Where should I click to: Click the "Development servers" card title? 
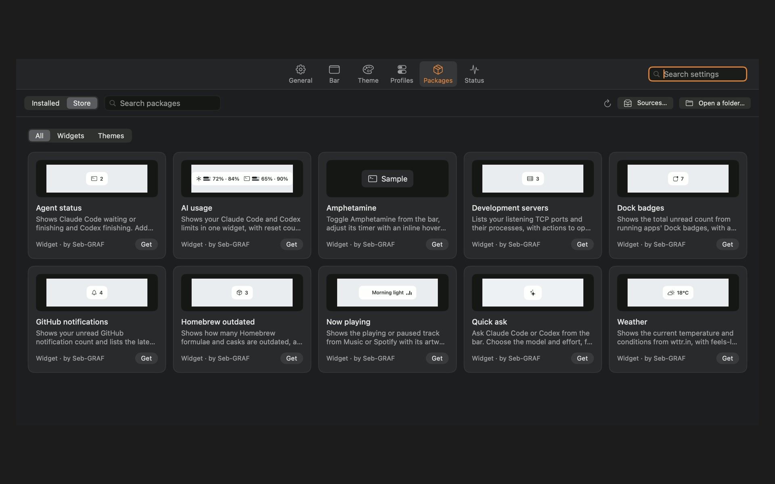(510, 208)
